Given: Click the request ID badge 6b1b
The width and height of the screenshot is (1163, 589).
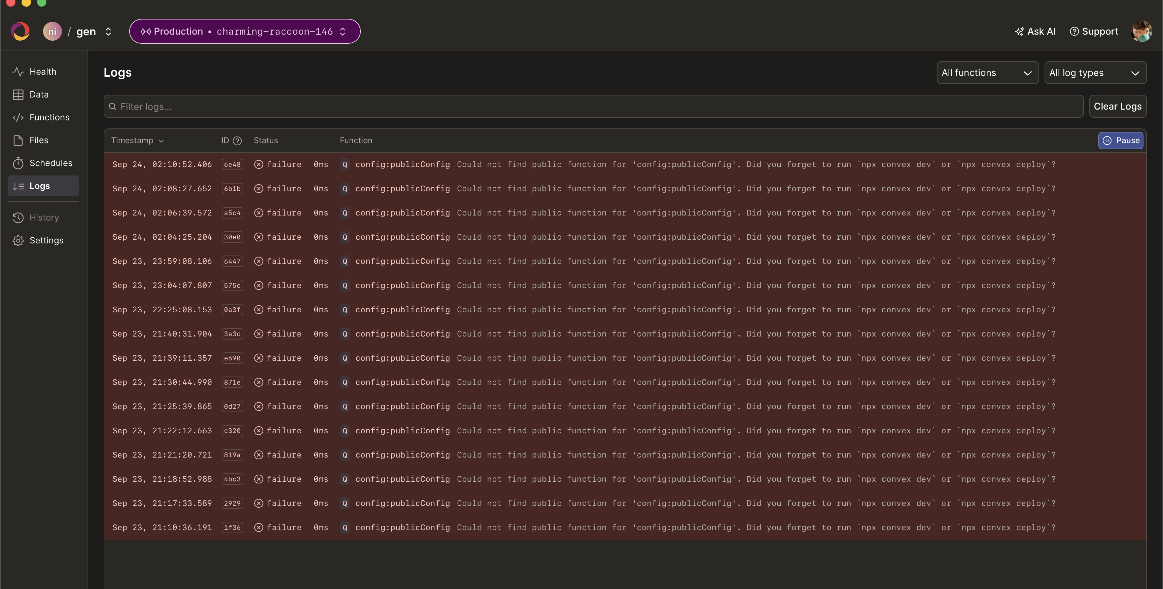Looking at the screenshot, I should 232,189.
